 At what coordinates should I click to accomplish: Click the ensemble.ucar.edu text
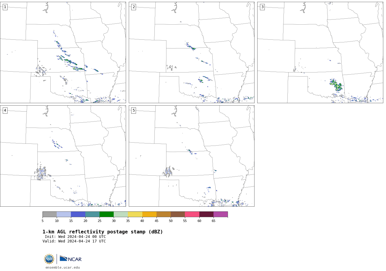pyautogui.click(x=63, y=267)
